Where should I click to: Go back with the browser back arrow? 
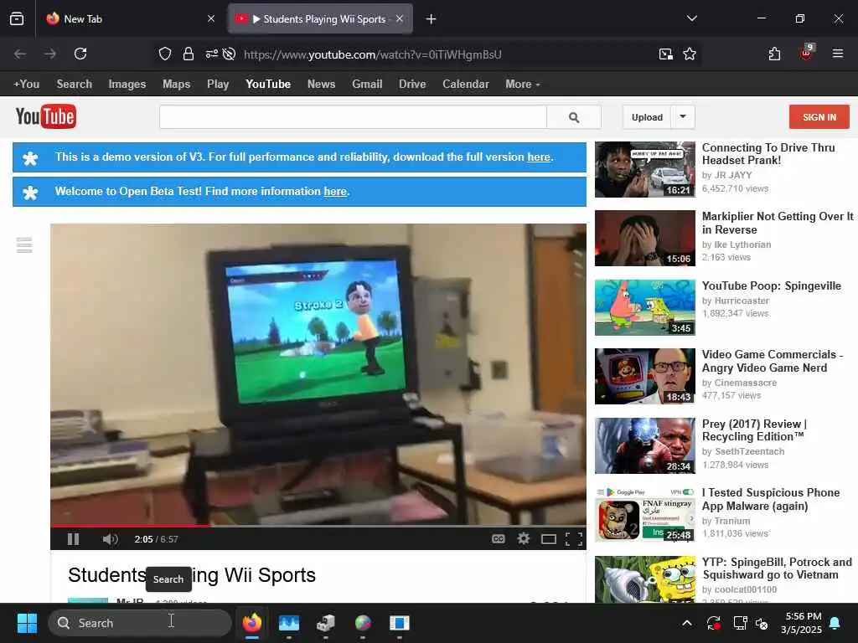tap(20, 54)
